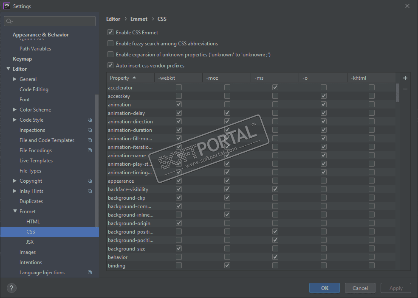Expand the Copyright node
Screen dimensions: 418x298
[x=15, y=181]
